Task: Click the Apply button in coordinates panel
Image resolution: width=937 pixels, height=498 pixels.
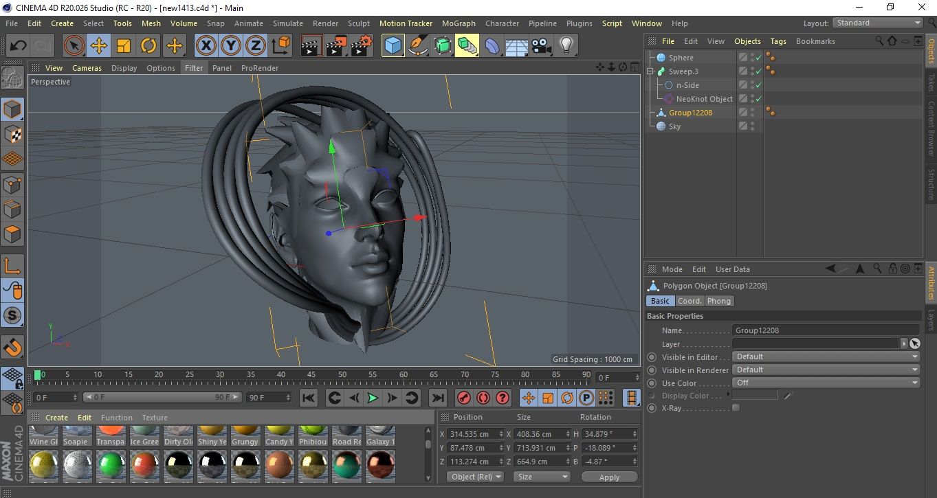Action: [609, 477]
